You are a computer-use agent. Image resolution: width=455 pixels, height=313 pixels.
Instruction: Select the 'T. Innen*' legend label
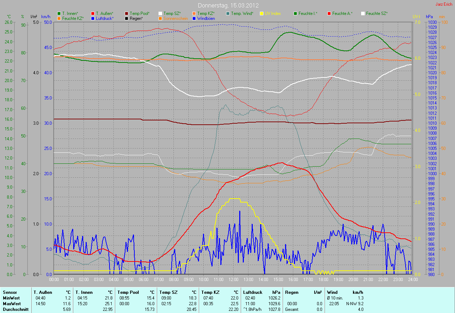tap(70, 14)
